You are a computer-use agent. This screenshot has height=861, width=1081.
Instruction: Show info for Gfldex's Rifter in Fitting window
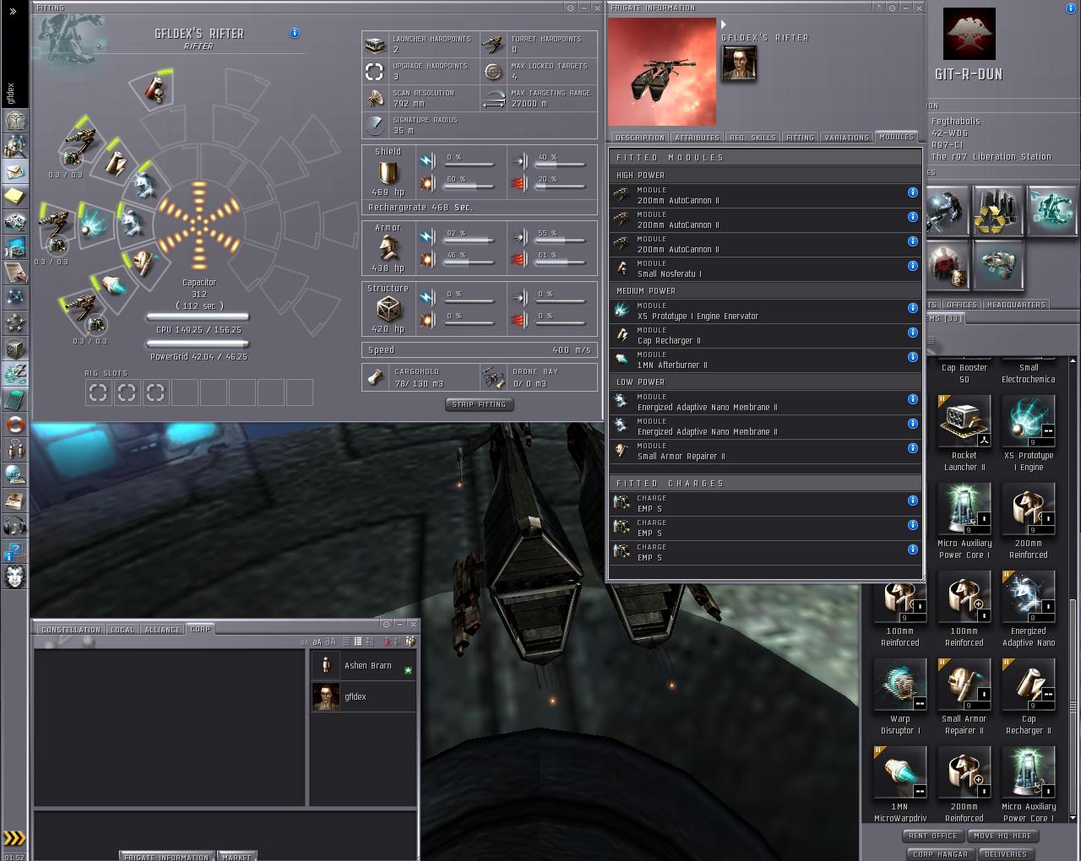click(294, 33)
